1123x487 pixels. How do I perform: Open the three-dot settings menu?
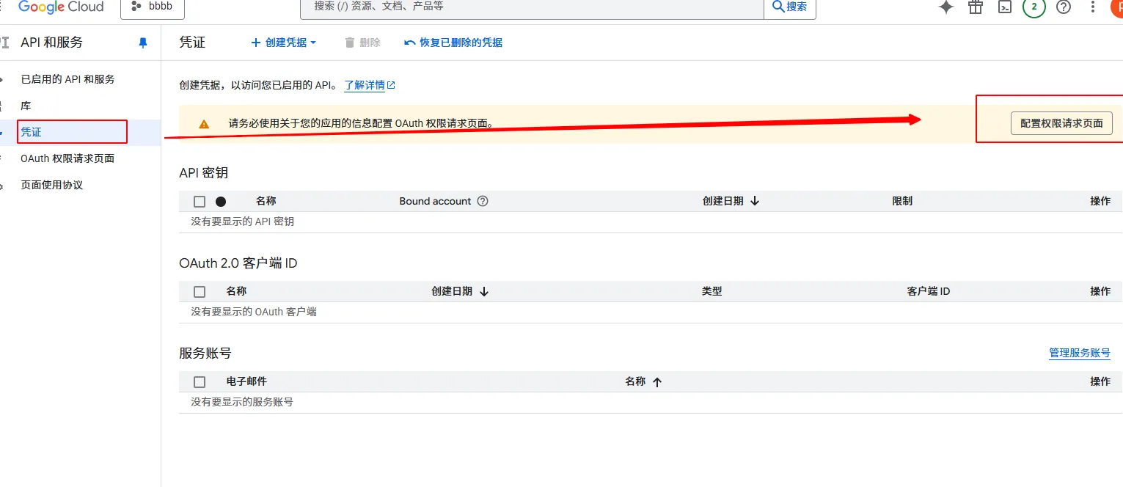point(1093,7)
